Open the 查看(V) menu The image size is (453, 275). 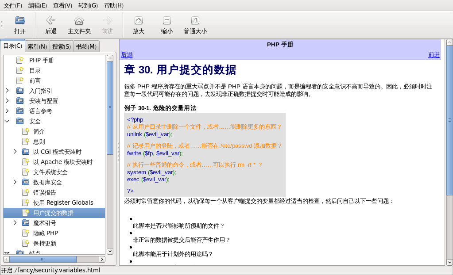[x=63, y=5]
